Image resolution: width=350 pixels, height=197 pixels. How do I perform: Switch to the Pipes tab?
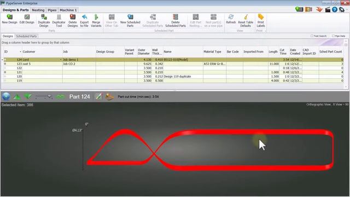point(52,10)
